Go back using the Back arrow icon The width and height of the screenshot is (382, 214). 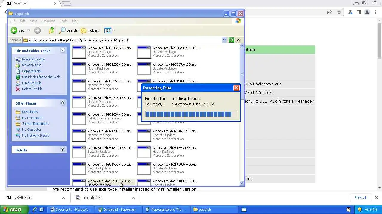tap(14, 30)
